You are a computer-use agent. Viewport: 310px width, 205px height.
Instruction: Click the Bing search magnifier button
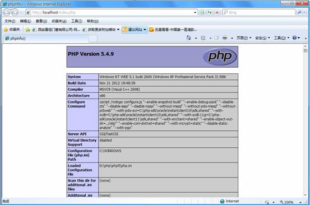click(299, 12)
